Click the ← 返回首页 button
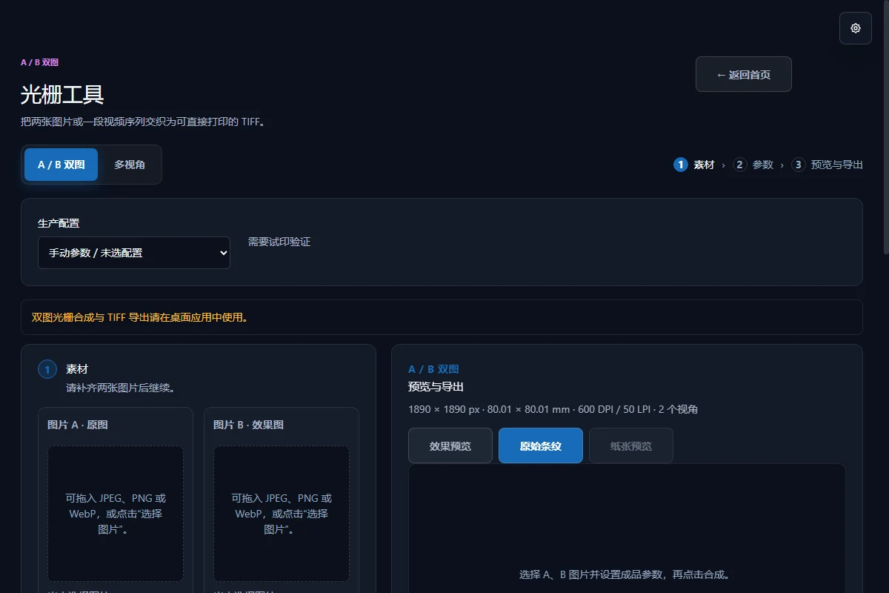The width and height of the screenshot is (889, 593). pyautogui.click(x=744, y=74)
